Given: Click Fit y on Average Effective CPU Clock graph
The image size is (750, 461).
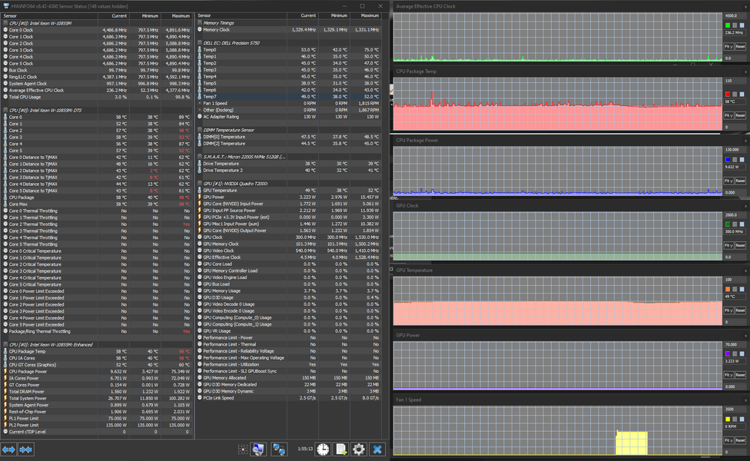Looking at the screenshot, I should point(728,46).
